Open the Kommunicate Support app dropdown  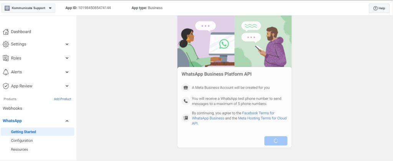click(x=50, y=8)
